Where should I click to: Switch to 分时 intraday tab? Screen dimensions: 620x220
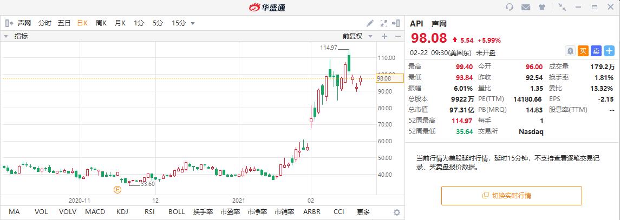tap(45, 23)
